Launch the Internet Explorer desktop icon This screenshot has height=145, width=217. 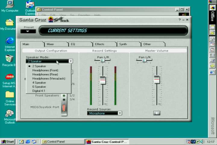pos(10,44)
